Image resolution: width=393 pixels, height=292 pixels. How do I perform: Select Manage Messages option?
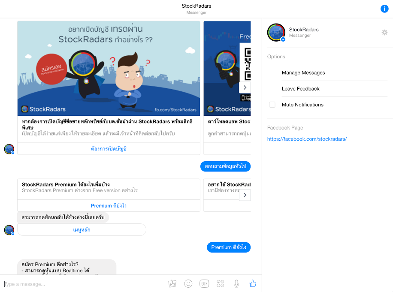(303, 73)
